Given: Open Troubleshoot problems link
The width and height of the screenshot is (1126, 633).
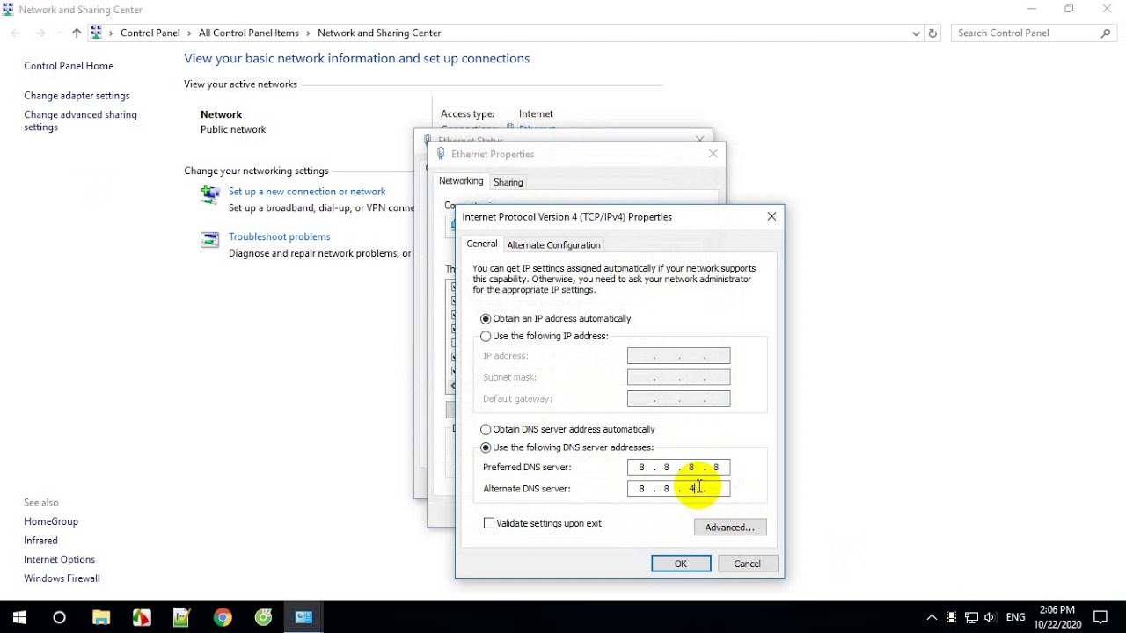Looking at the screenshot, I should pyautogui.click(x=279, y=236).
